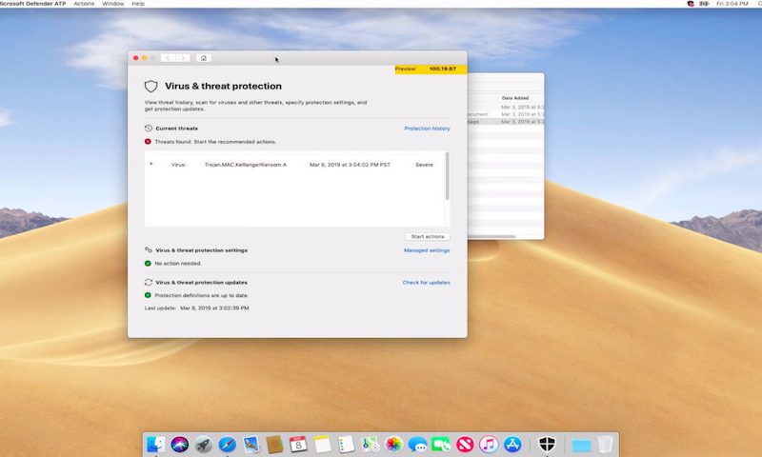
Task: Click the Virus: label in threat row
Action: click(x=179, y=165)
